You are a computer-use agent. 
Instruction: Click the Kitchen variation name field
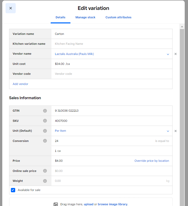[x=111, y=44]
